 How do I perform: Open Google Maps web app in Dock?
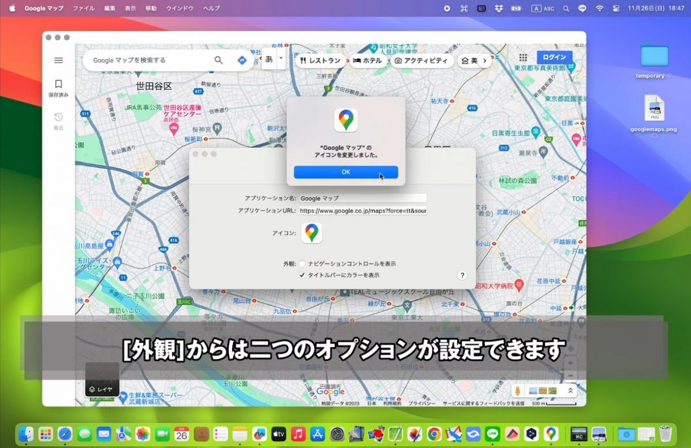551,433
